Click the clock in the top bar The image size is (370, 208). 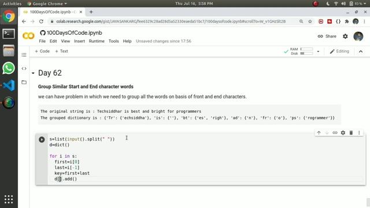(194, 3)
